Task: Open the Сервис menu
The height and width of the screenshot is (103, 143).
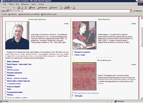Action: click(33, 4)
